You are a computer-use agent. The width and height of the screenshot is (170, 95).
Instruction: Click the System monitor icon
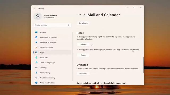[36, 32]
